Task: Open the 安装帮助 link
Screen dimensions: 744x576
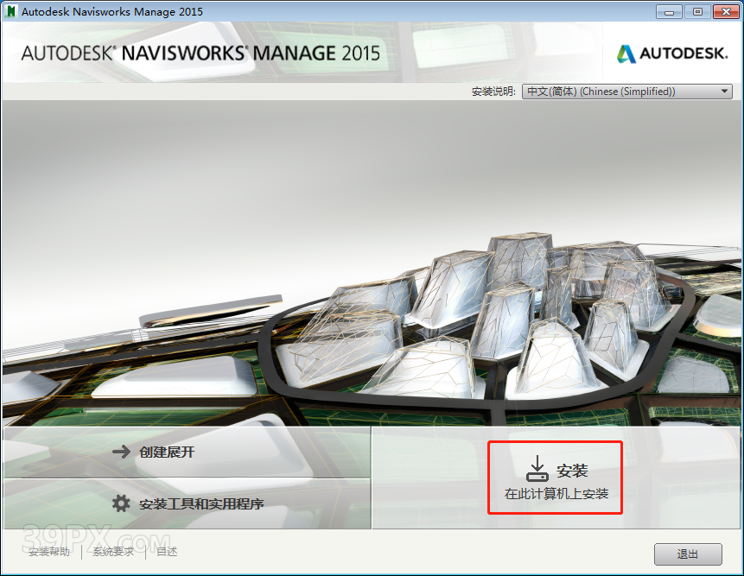Action: click(51, 552)
